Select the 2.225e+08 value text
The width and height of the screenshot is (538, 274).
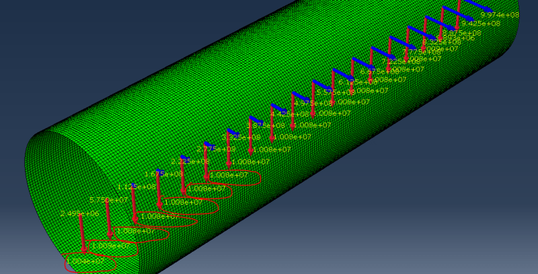tap(190, 162)
